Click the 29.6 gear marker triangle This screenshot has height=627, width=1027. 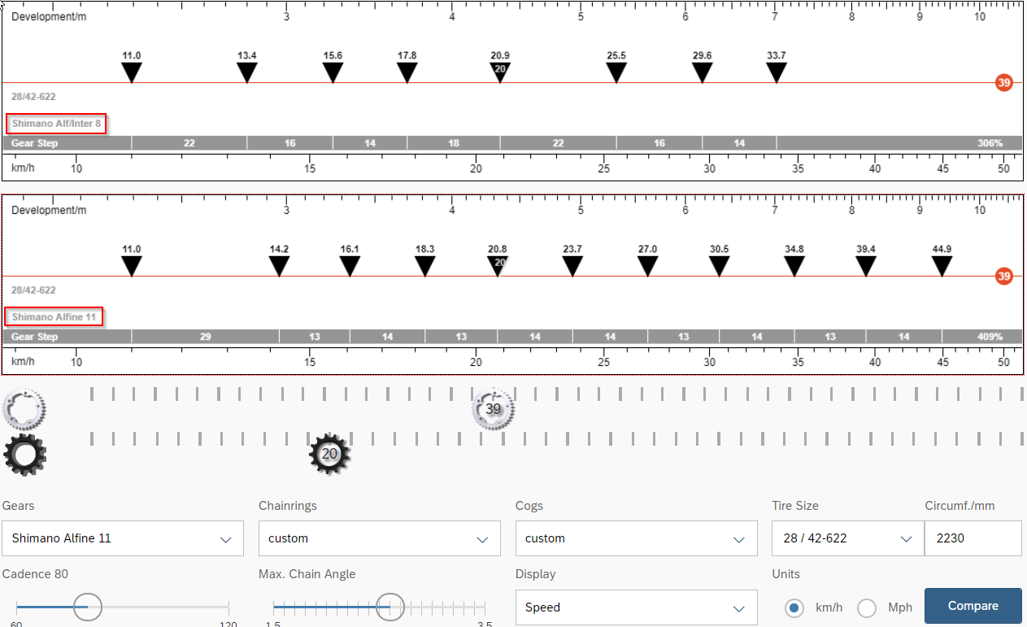(x=703, y=72)
